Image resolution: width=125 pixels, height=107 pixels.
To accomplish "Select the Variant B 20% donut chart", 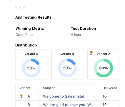I will click(67, 68).
